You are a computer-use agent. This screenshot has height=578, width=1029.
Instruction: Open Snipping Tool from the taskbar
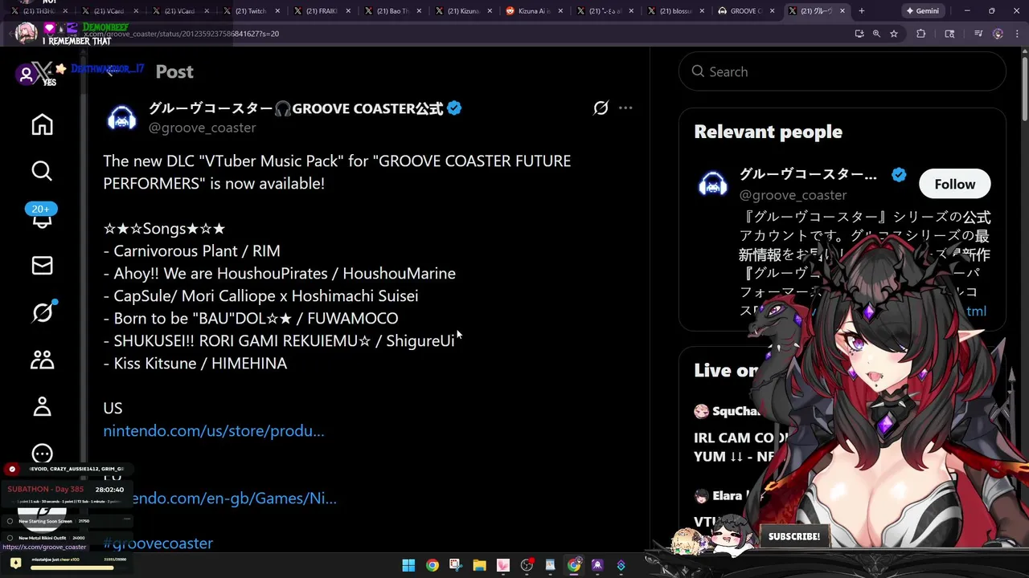coord(455,565)
